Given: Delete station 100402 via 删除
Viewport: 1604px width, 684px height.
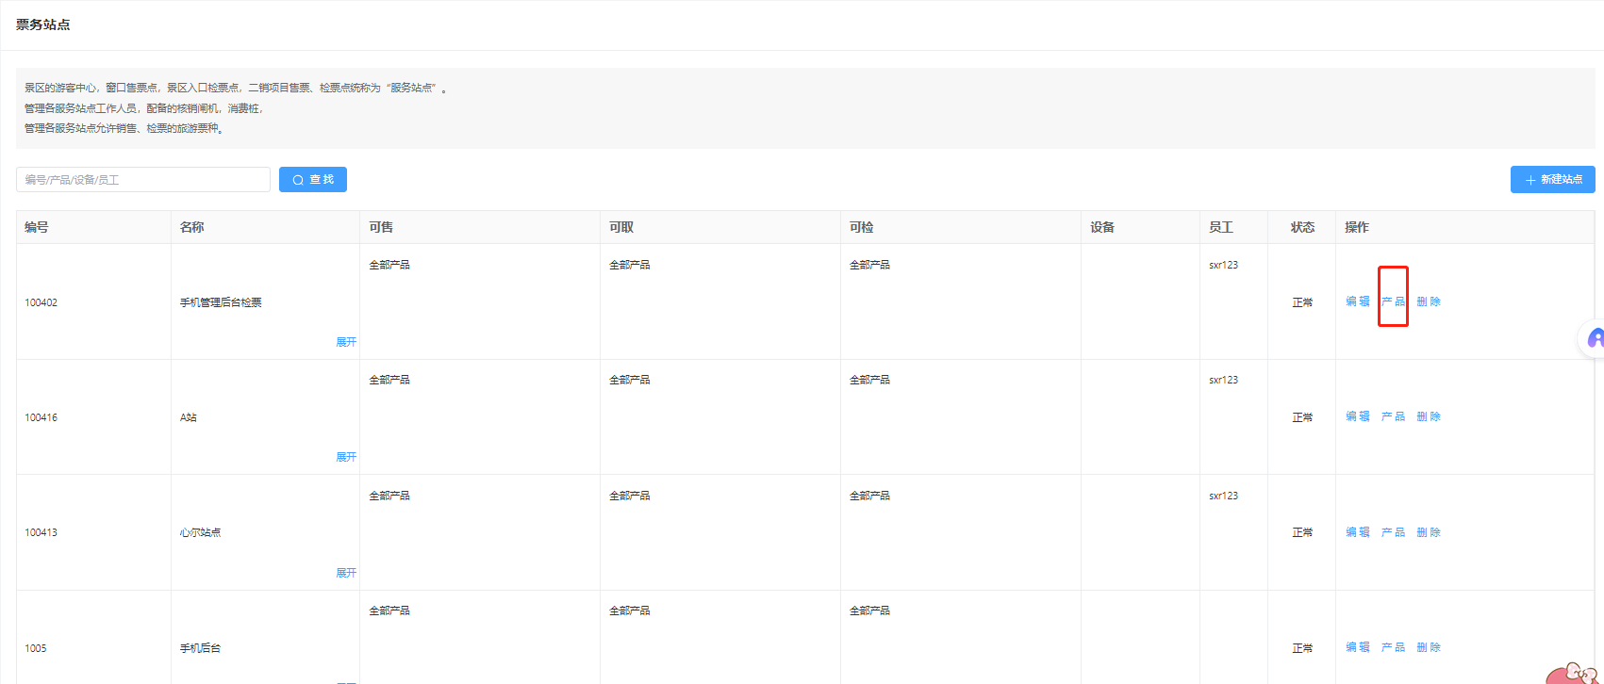Looking at the screenshot, I should tap(1429, 301).
